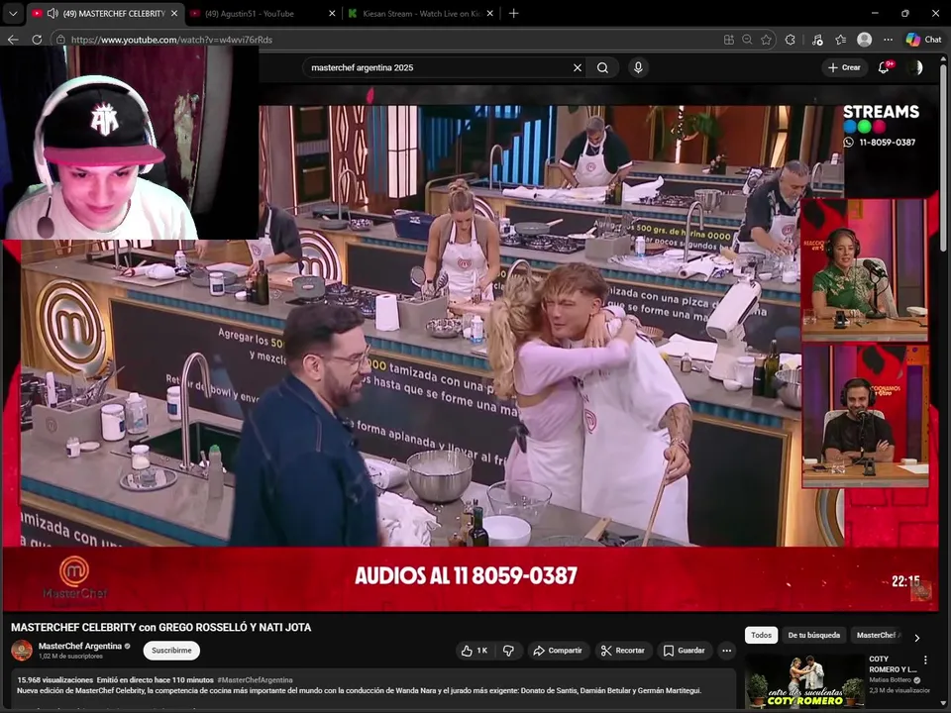This screenshot has width=951, height=713.
Task: Save the video with Guardar
Action: click(x=685, y=651)
